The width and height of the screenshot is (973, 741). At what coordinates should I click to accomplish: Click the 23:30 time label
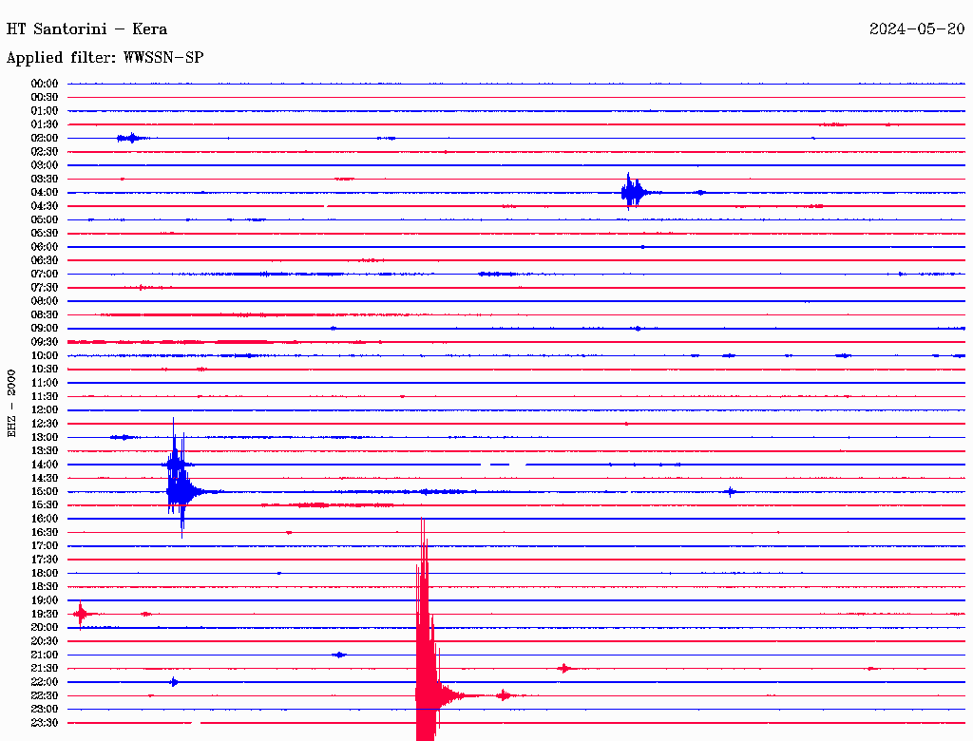45,723
